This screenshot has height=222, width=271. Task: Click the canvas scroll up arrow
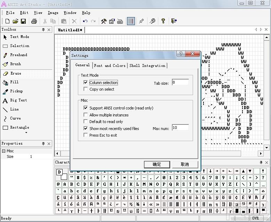coord(266,37)
